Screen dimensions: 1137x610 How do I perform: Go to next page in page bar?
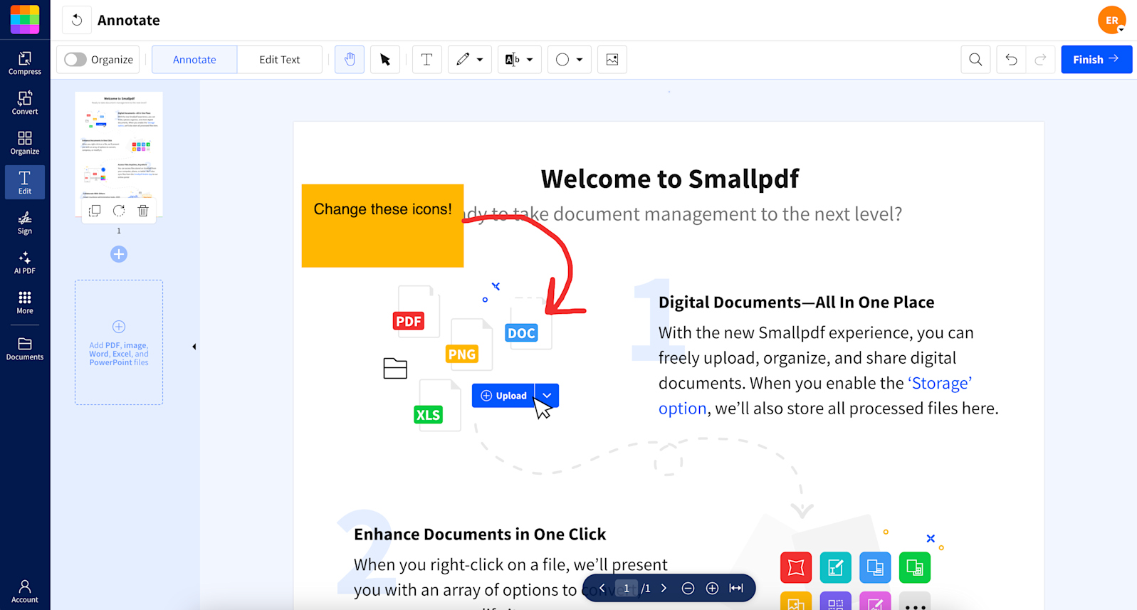coord(664,588)
